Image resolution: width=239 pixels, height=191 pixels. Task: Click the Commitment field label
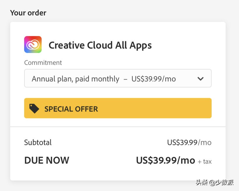click(43, 63)
